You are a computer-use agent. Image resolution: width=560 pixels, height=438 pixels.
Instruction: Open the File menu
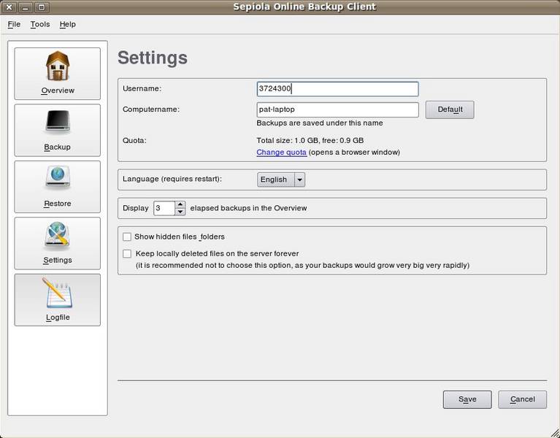pos(14,24)
